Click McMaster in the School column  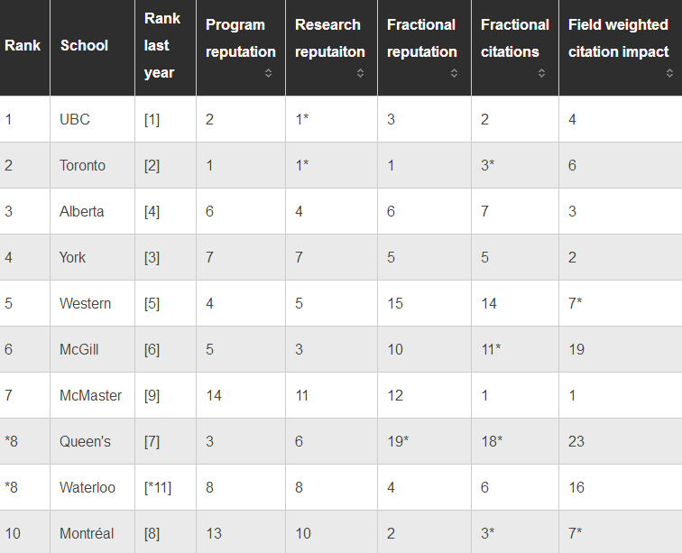pos(90,395)
